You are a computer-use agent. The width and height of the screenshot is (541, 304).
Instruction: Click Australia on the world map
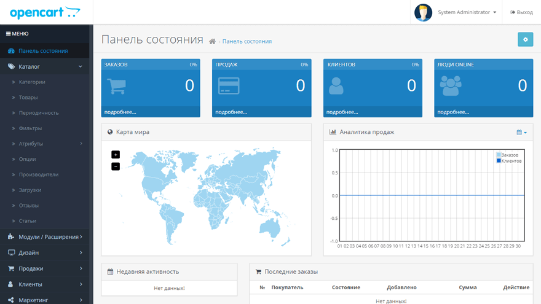tap(270, 227)
